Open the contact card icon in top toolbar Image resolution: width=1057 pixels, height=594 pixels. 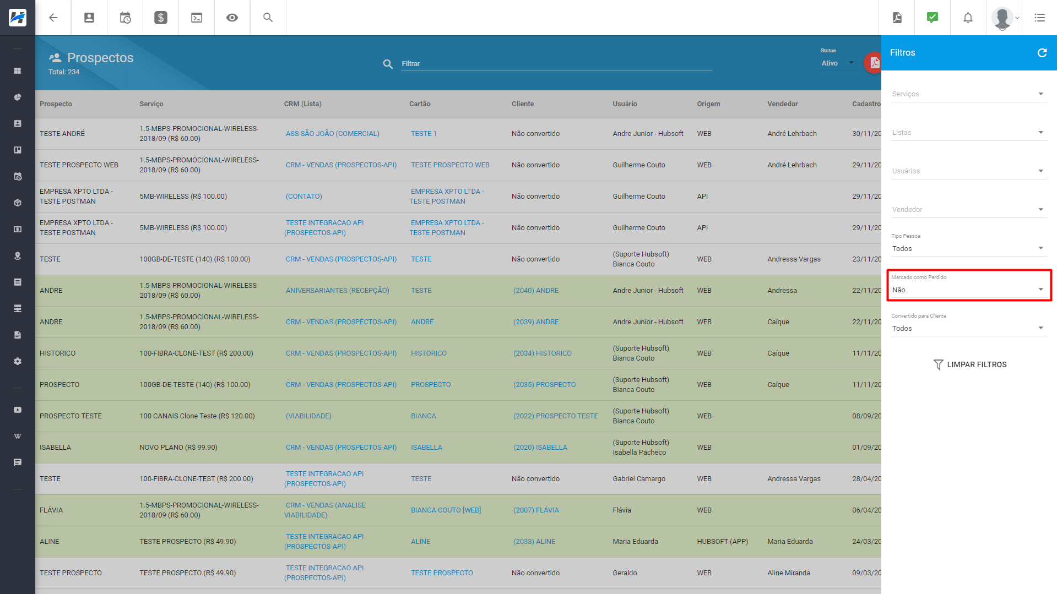pos(89,18)
